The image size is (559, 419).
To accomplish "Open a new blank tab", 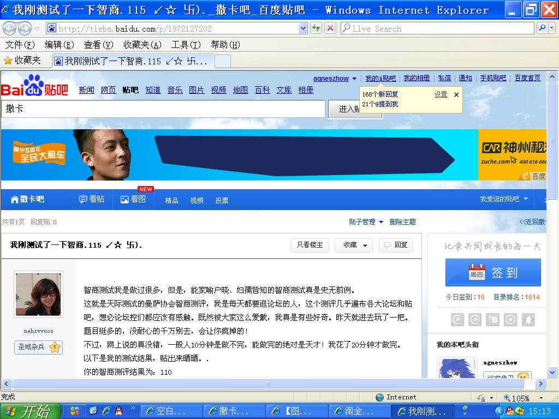I will pos(223,61).
